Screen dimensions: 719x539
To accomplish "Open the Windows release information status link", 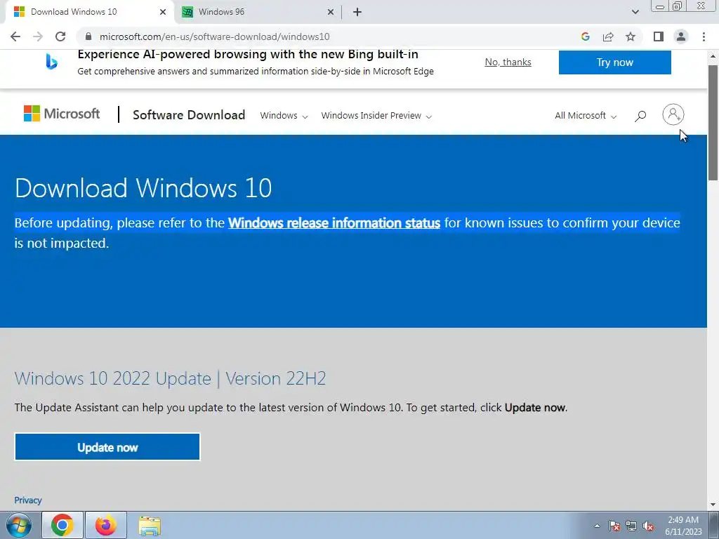I will click(334, 222).
